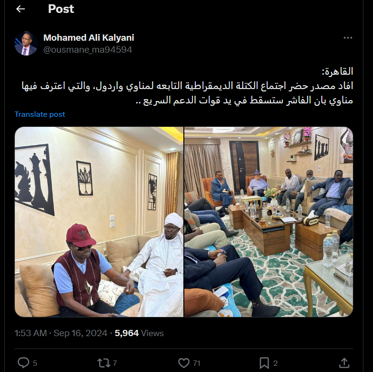Reply using the comment bubble icon
Screen dimensions: 373x372
(23, 363)
